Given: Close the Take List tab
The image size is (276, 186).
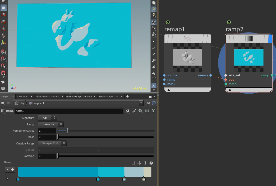Looking at the screenshot, I should 32,97.
